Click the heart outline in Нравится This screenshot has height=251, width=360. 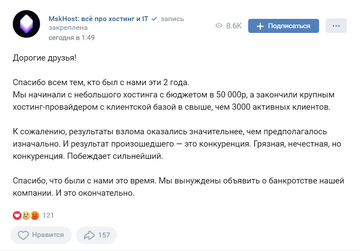pos(23,235)
